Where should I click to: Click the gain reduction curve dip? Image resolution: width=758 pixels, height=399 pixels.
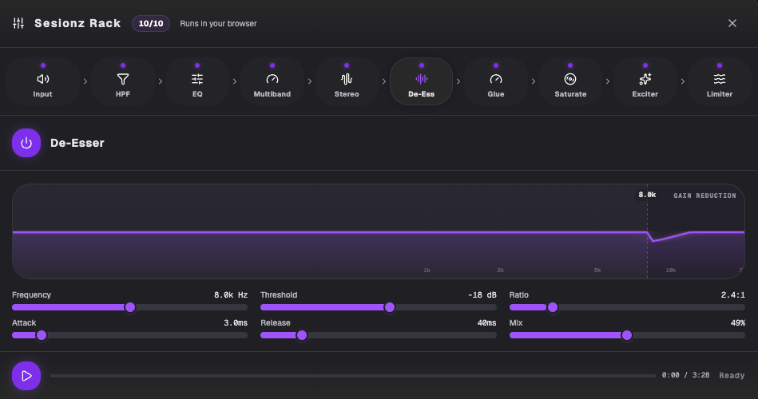(x=653, y=240)
